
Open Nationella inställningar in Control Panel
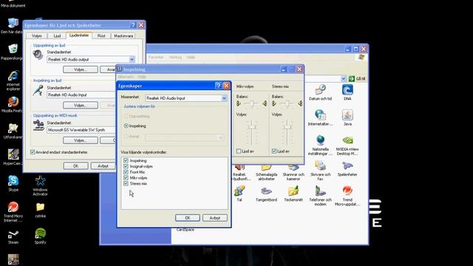(x=320, y=145)
